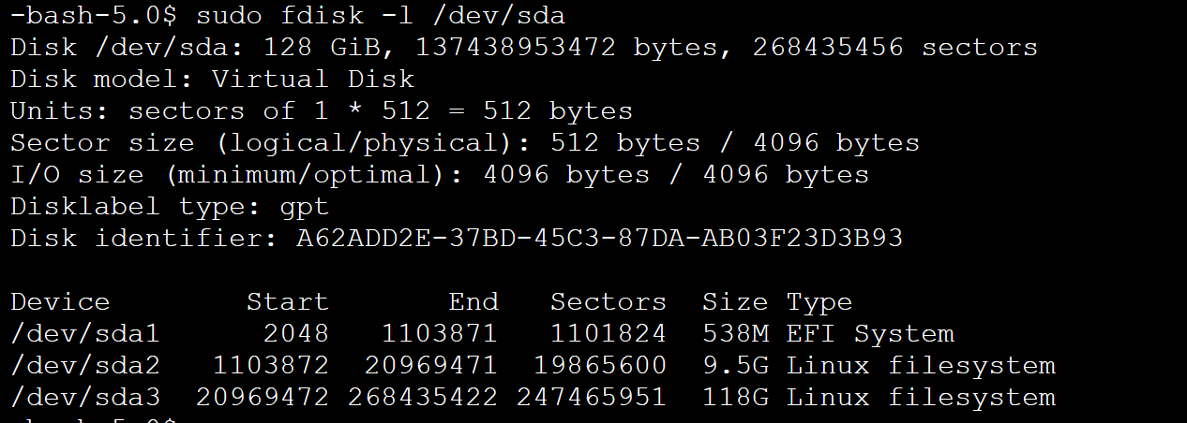This screenshot has height=423, width=1187.
Task: Click the /dev/sda1 device entry
Action: point(85,333)
